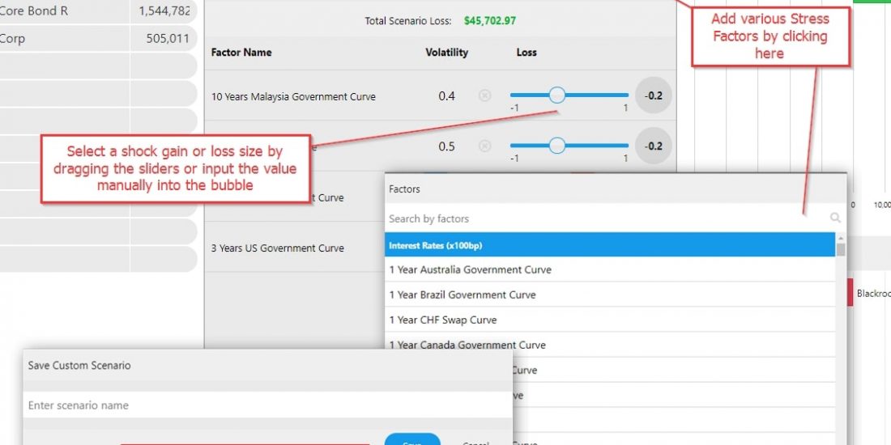This screenshot has width=891, height=445.
Task: Click the -0.2 bubble in second factor row
Action: pyautogui.click(x=653, y=146)
